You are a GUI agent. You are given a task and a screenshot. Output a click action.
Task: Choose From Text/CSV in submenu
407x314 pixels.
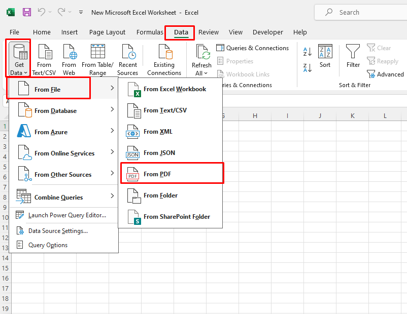click(x=171, y=110)
